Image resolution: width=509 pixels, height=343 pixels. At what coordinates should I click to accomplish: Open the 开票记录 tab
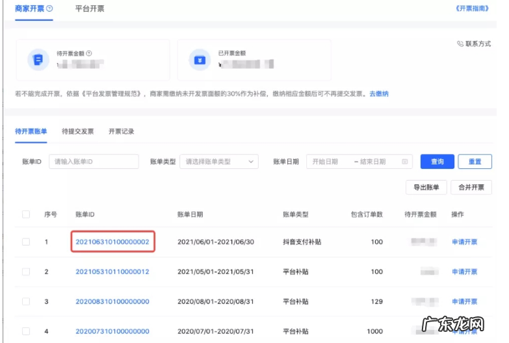pyautogui.click(x=121, y=131)
